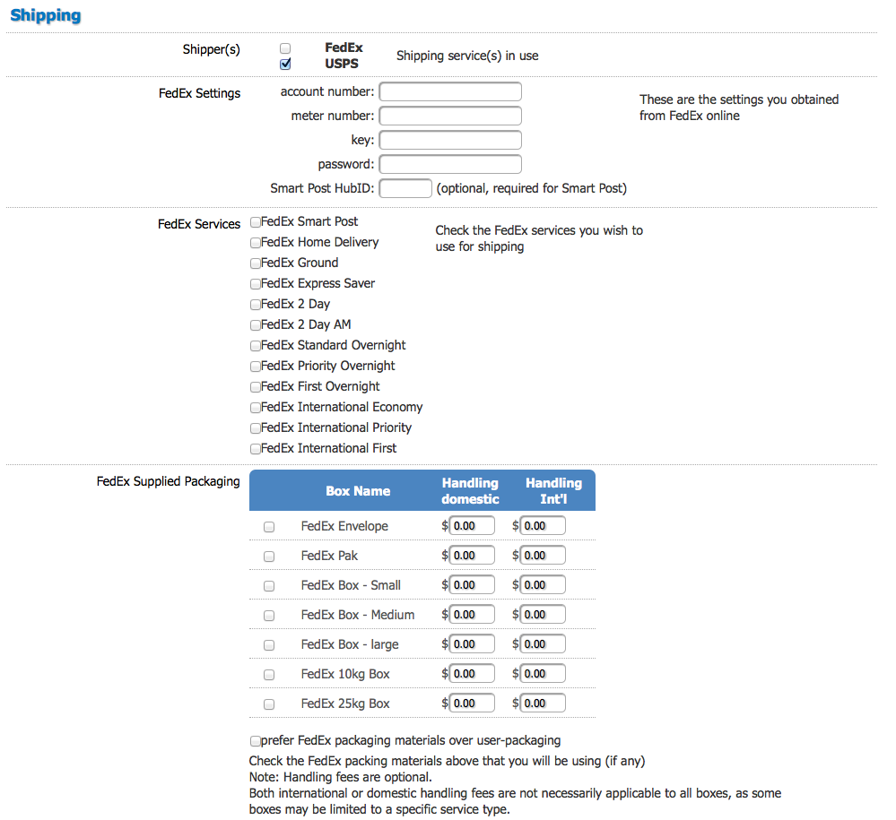Focus FedEx 10kg Box Int'l handling field
Viewport: 896px width, 820px height.
coord(543,673)
